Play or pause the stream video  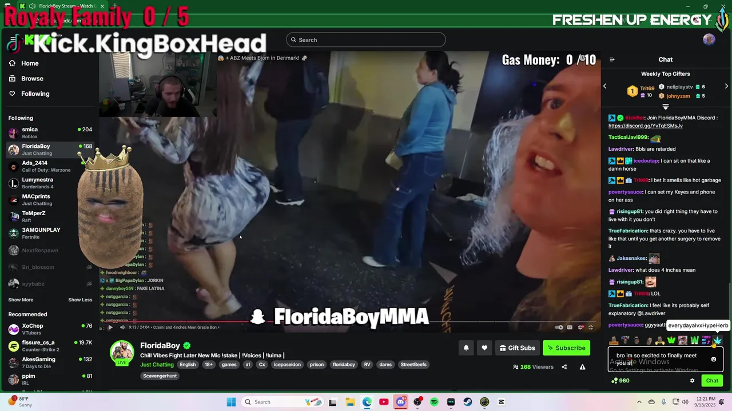click(x=110, y=327)
